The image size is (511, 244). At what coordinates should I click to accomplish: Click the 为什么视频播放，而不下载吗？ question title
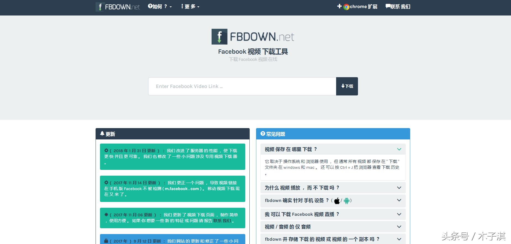pos(302,188)
